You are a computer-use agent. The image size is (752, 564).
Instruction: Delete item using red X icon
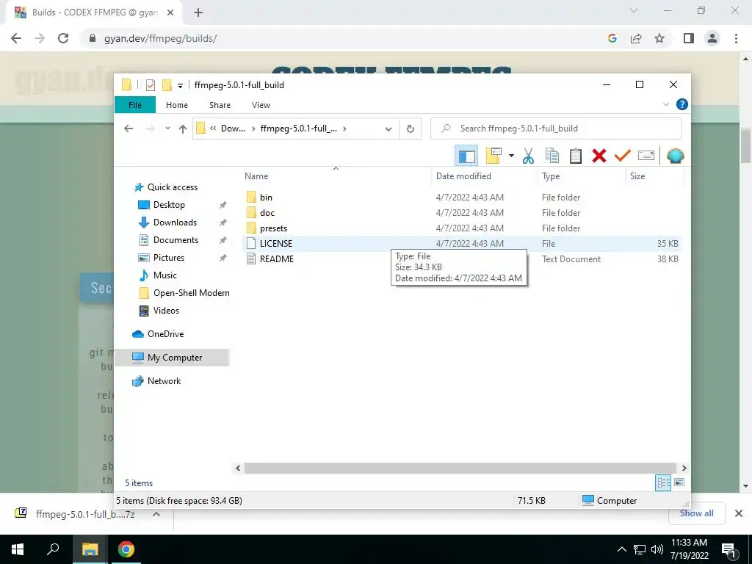pyautogui.click(x=599, y=156)
